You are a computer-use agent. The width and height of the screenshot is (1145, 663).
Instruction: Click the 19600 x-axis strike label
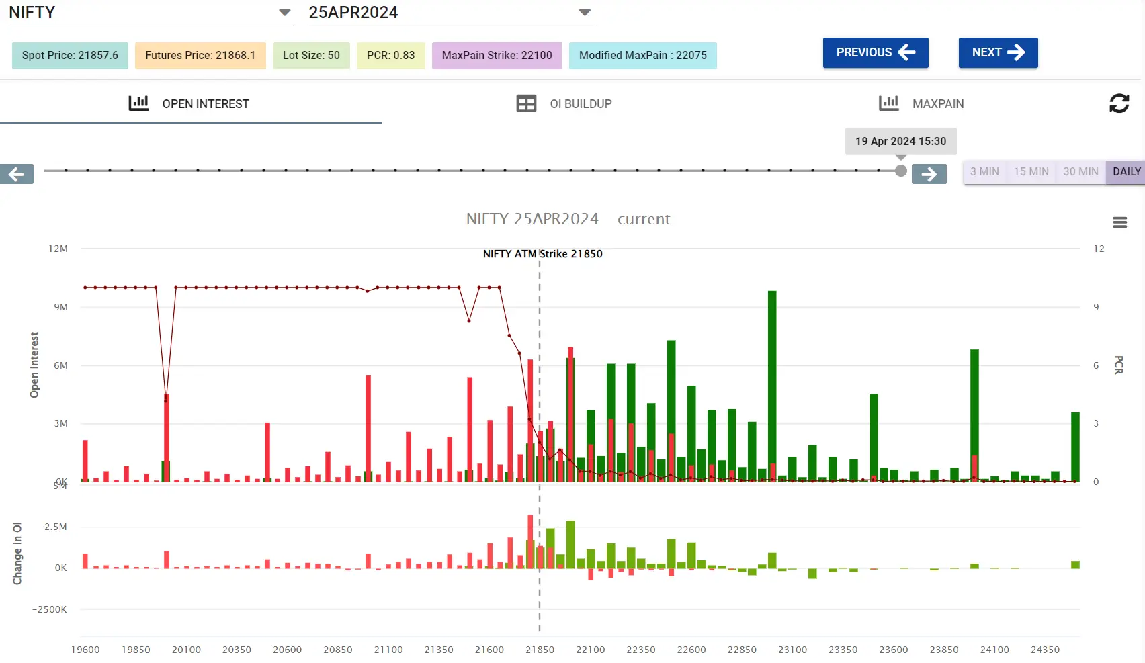pyautogui.click(x=85, y=650)
